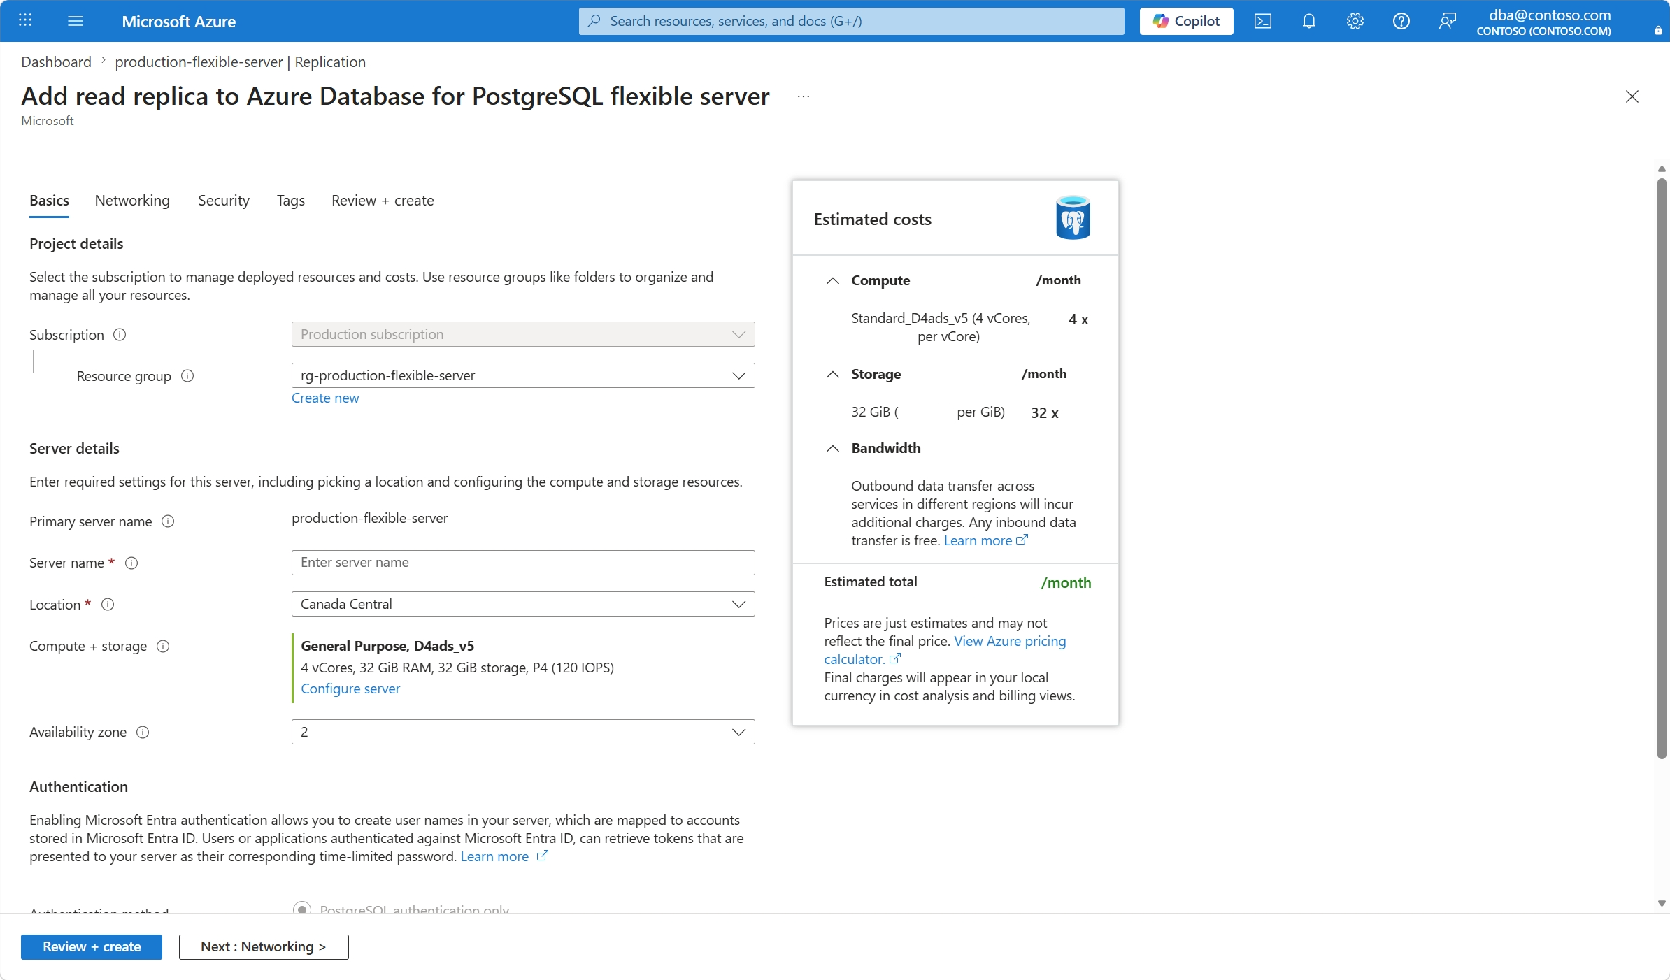Image resolution: width=1670 pixels, height=980 pixels.
Task: Switch to the Tags tab
Action: tap(291, 201)
